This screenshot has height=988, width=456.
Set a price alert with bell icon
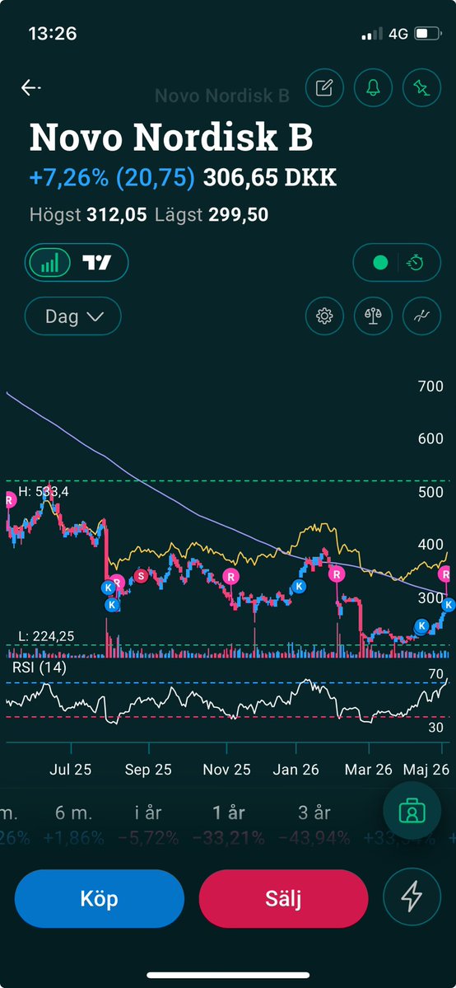point(373,87)
